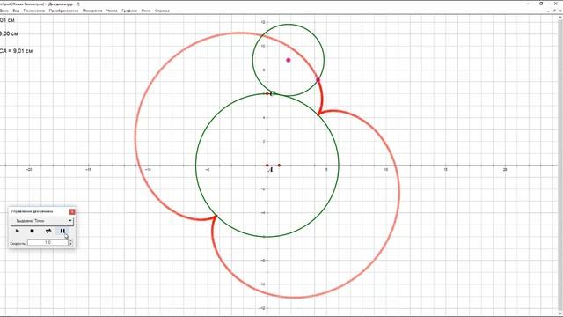Click the 3,00 см measurement text
This screenshot has height=317, width=563.
click(9, 33)
